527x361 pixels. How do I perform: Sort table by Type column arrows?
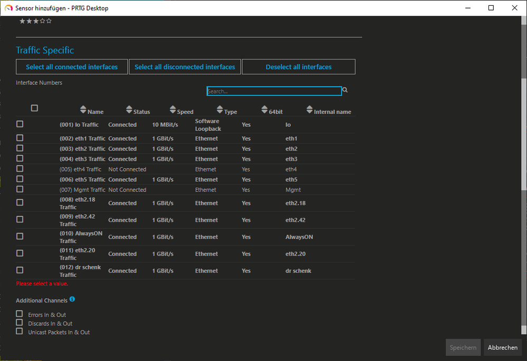pyautogui.click(x=220, y=110)
